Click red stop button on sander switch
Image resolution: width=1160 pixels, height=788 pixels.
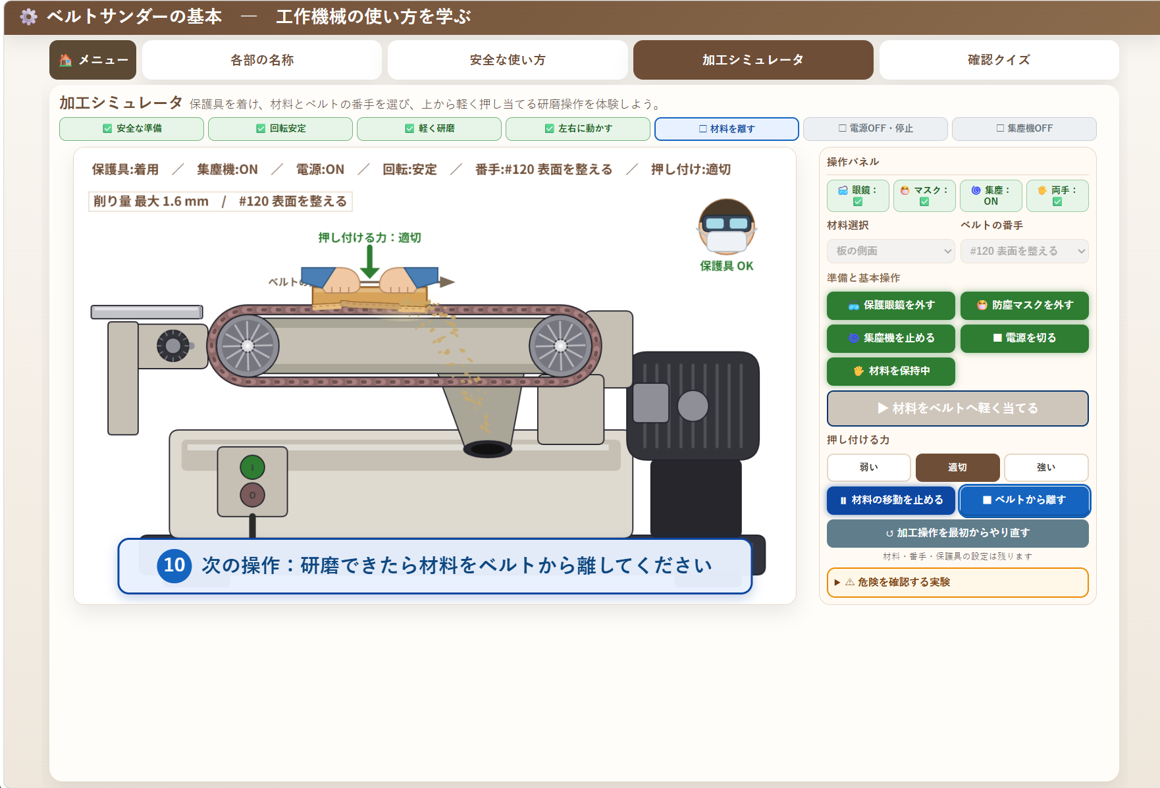point(252,495)
